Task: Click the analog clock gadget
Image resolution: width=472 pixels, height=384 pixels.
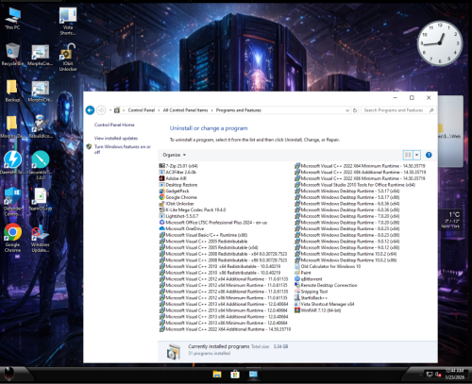Action: point(440,43)
